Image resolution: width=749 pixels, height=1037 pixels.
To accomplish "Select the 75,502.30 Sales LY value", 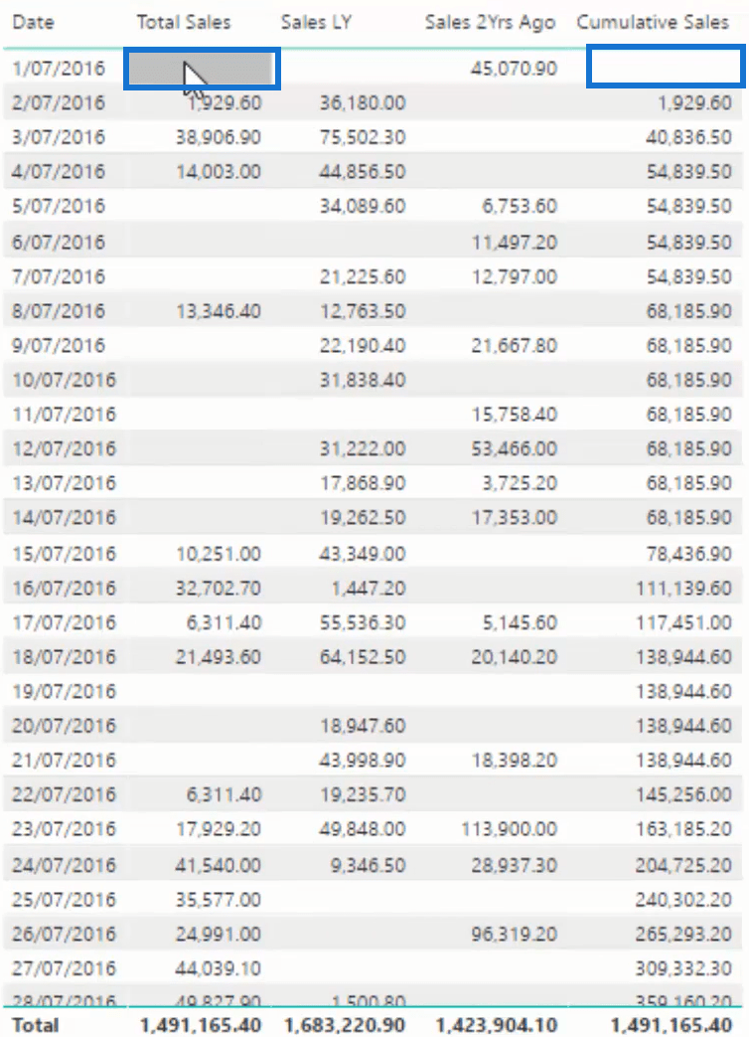I will (x=362, y=137).
